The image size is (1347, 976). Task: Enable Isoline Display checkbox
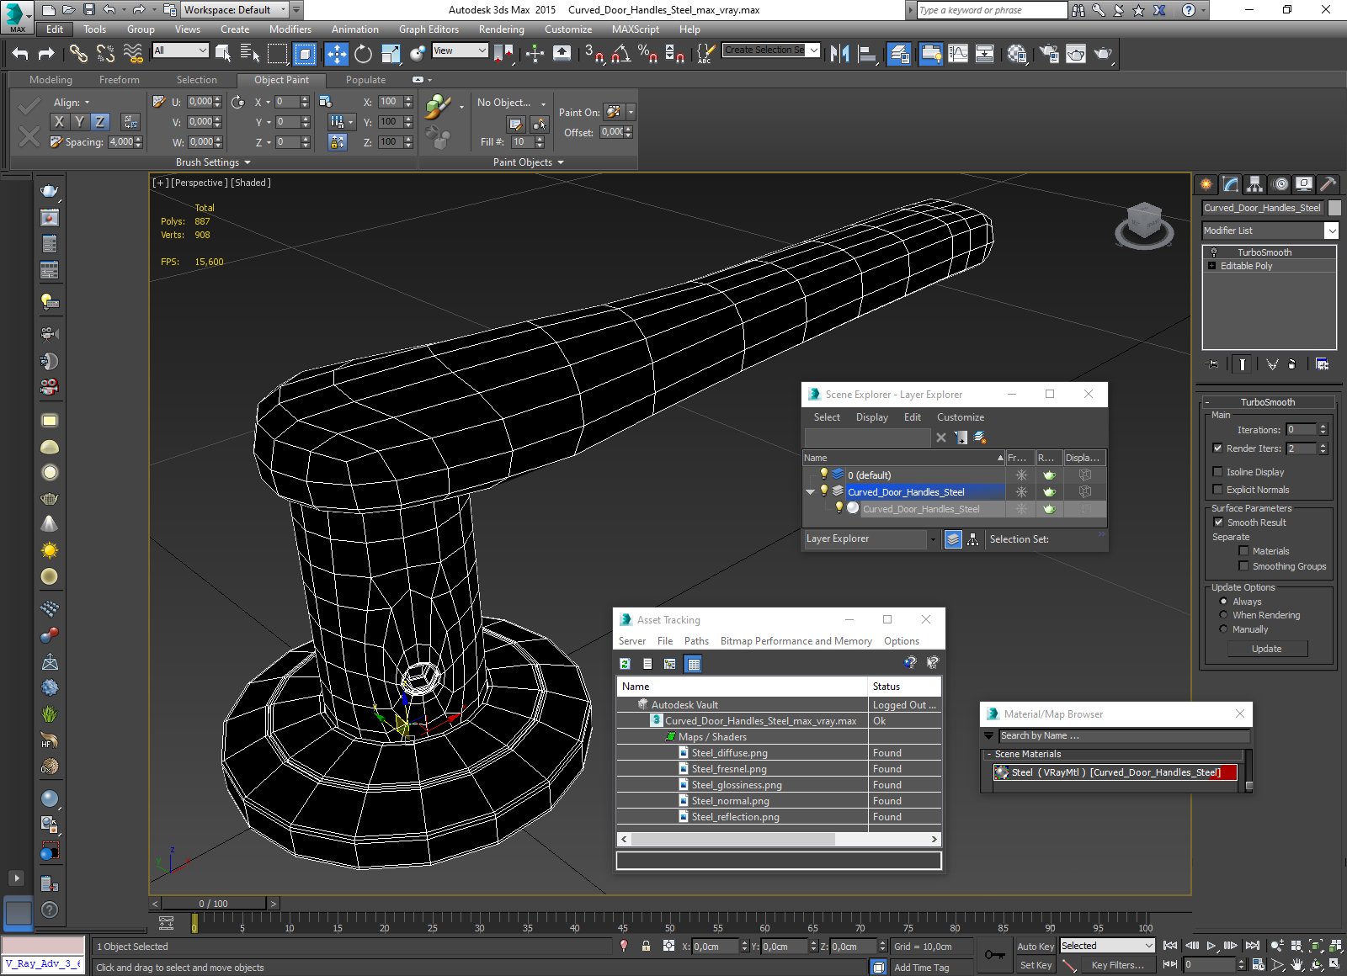pos(1217,472)
